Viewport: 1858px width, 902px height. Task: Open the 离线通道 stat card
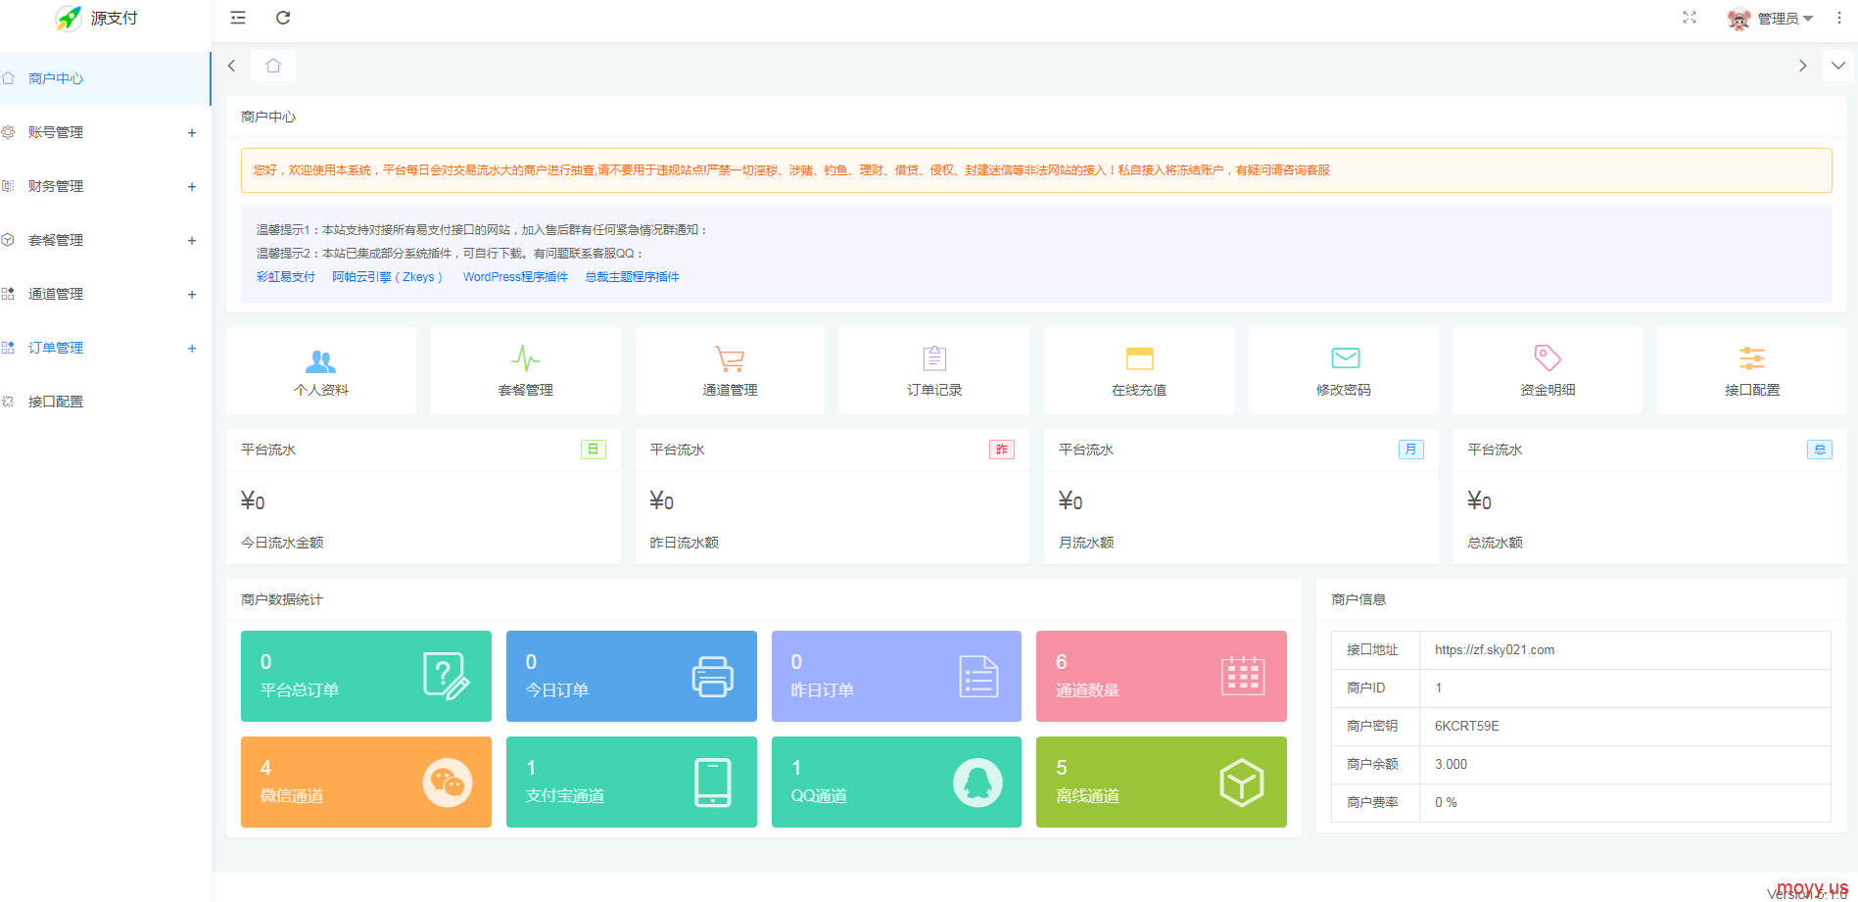click(x=1162, y=782)
